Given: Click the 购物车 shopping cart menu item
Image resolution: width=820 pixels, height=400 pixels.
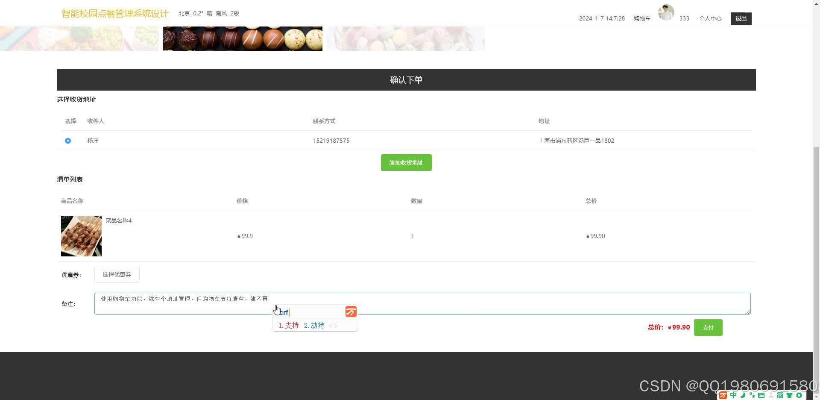Looking at the screenshot, I should (x=642, y=18).
